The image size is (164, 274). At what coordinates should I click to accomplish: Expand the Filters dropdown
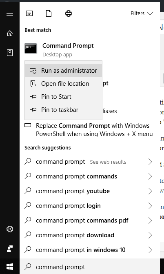tap(142, 13)
